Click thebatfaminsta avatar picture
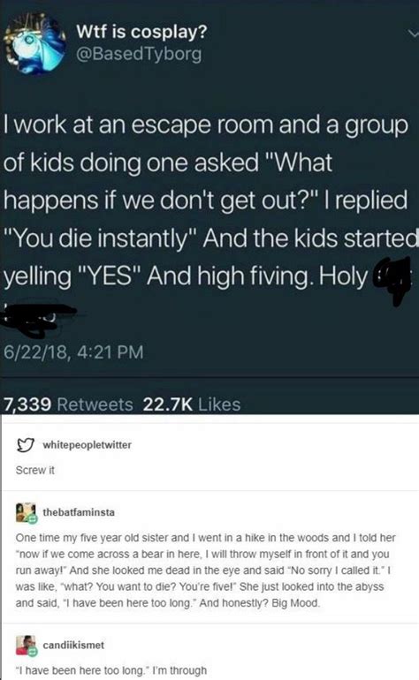The height and width of the screenshot is (680, 419). [26, 512]
